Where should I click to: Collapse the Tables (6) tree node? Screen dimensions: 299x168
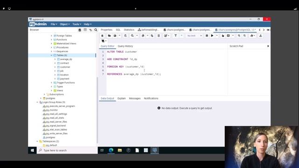[51, 55]
